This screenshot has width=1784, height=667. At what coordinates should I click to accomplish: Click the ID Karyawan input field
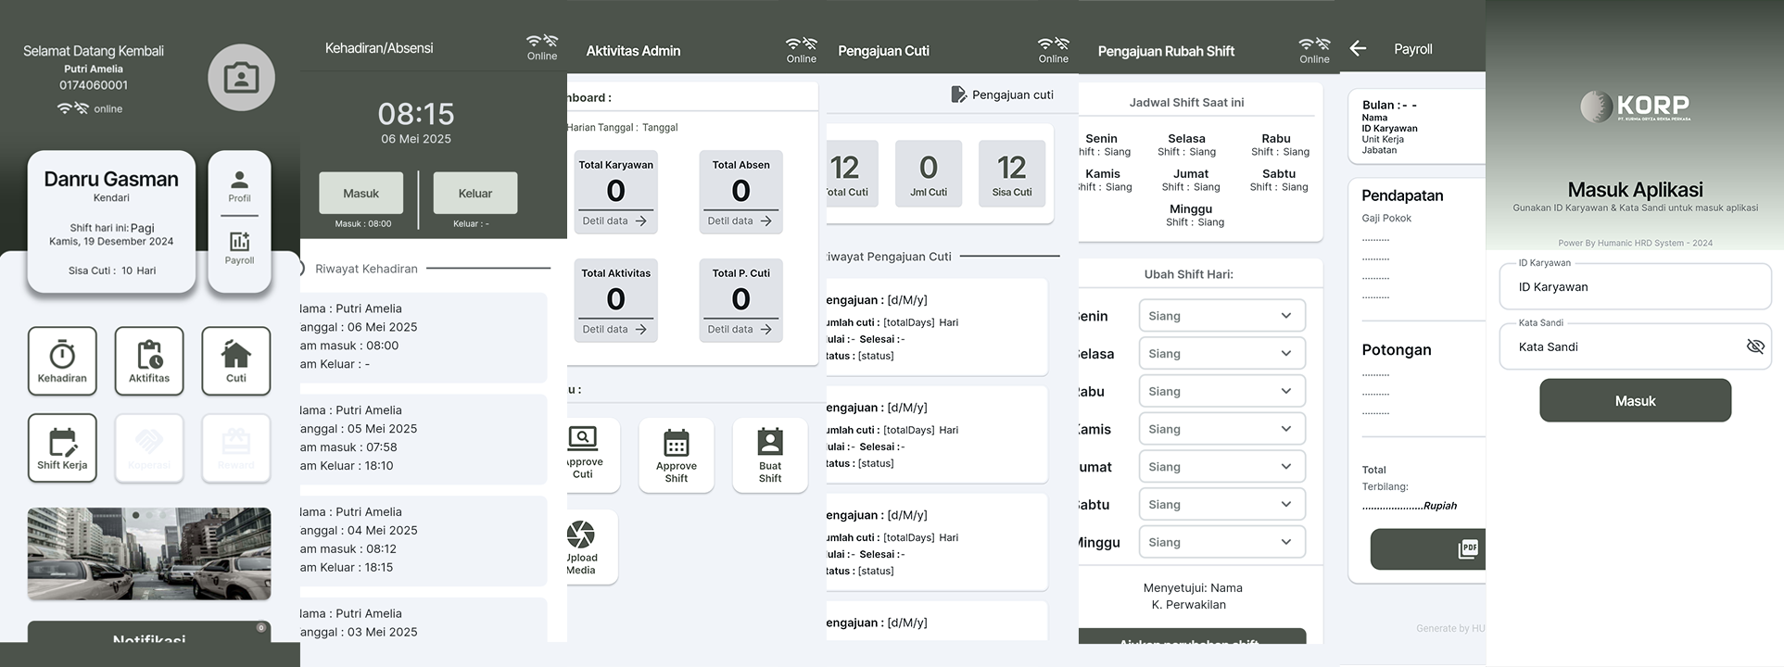tap(1635, 287)
